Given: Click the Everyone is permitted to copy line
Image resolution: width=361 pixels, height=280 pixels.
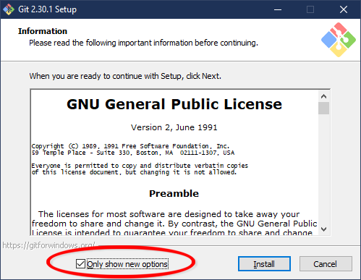Looking at the screenshot, I should (x=140, y=166).
